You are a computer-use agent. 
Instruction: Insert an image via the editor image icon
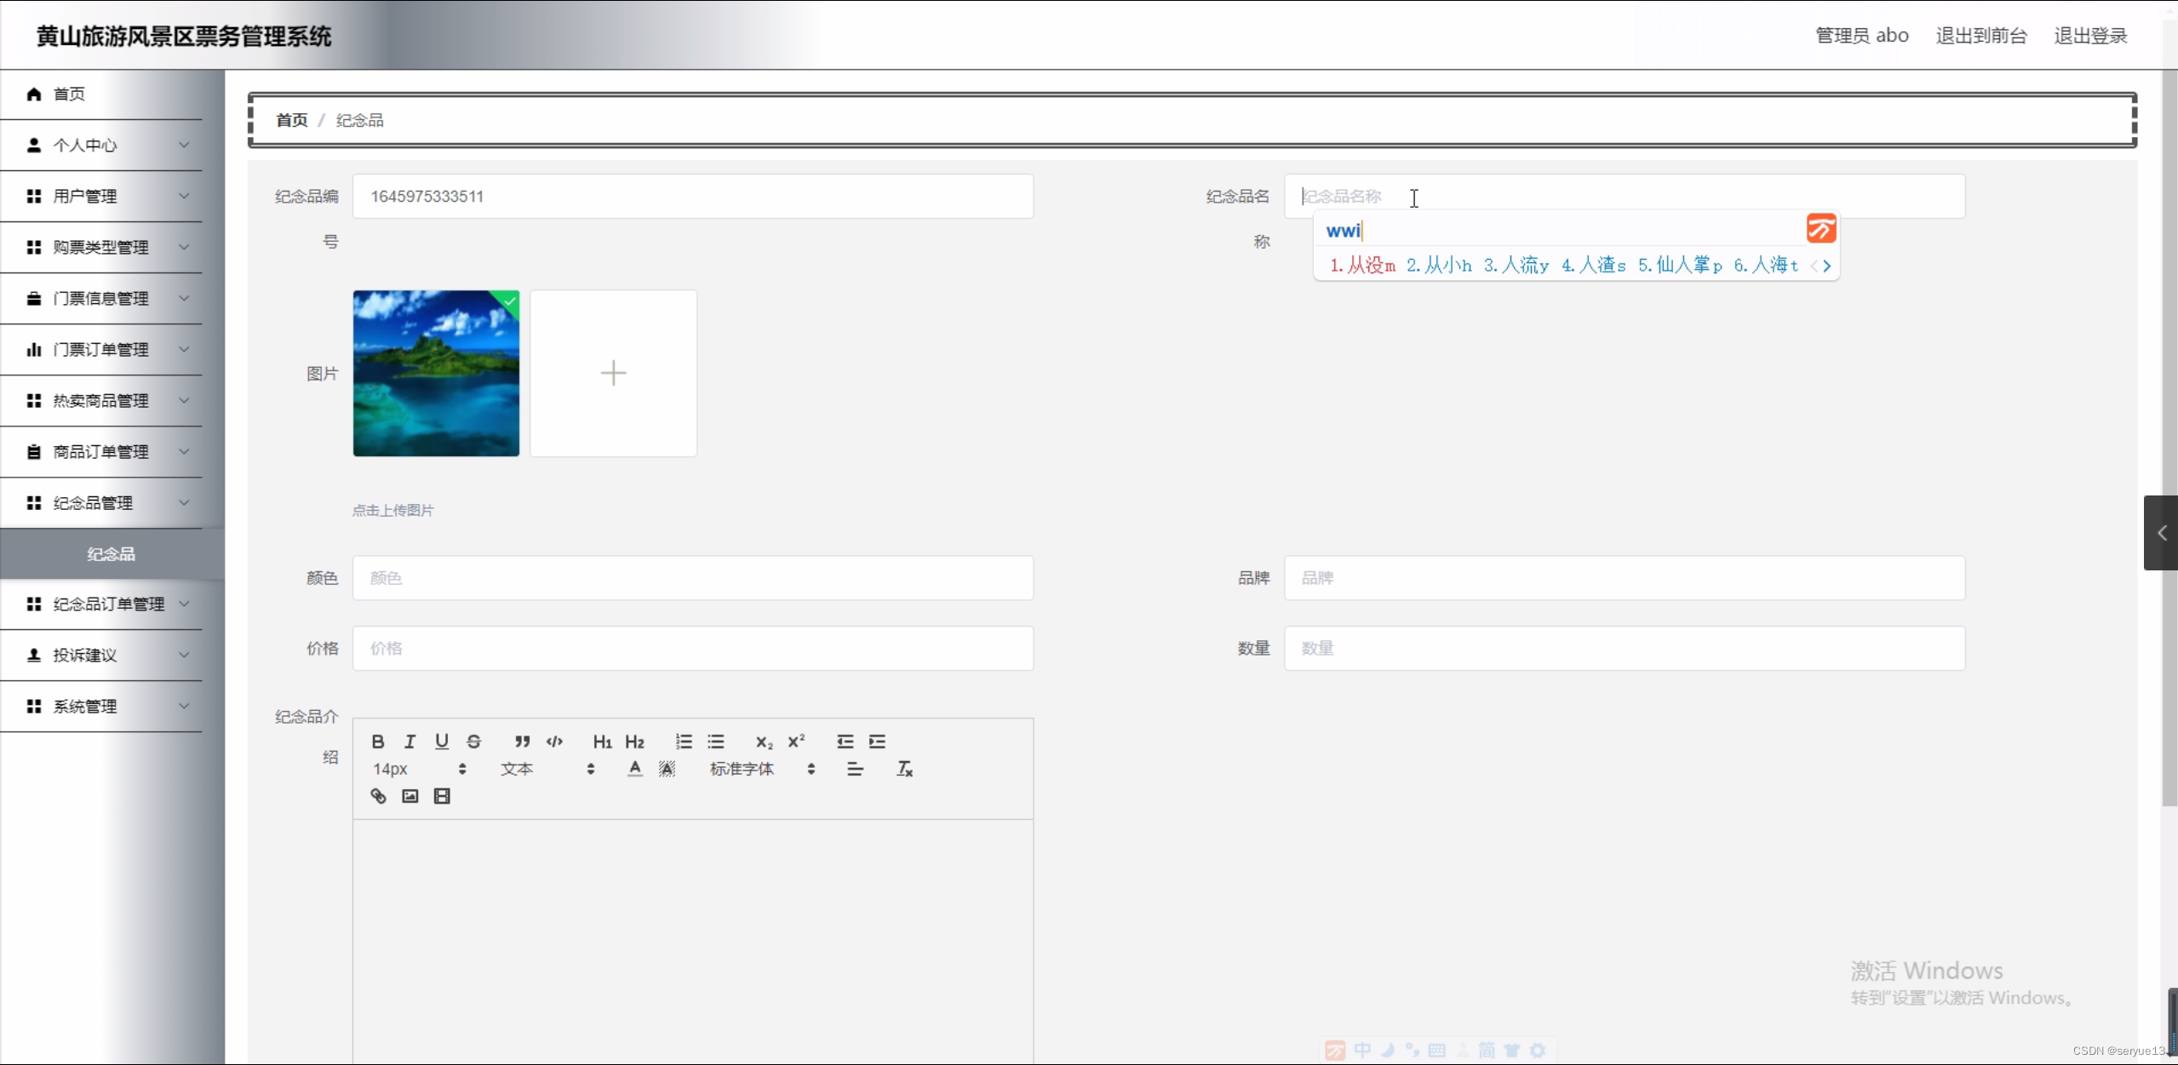coord(410,796)
